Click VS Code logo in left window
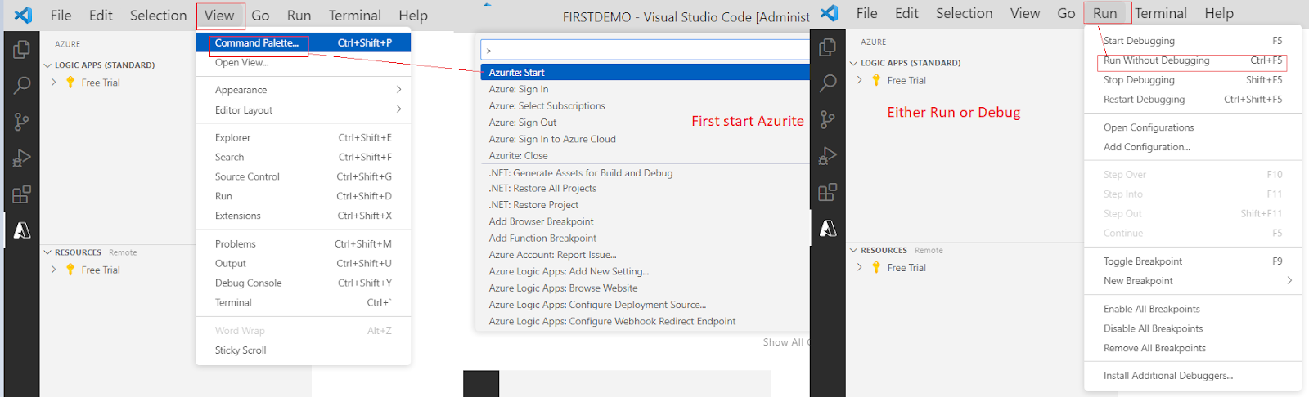 point(23,15)
